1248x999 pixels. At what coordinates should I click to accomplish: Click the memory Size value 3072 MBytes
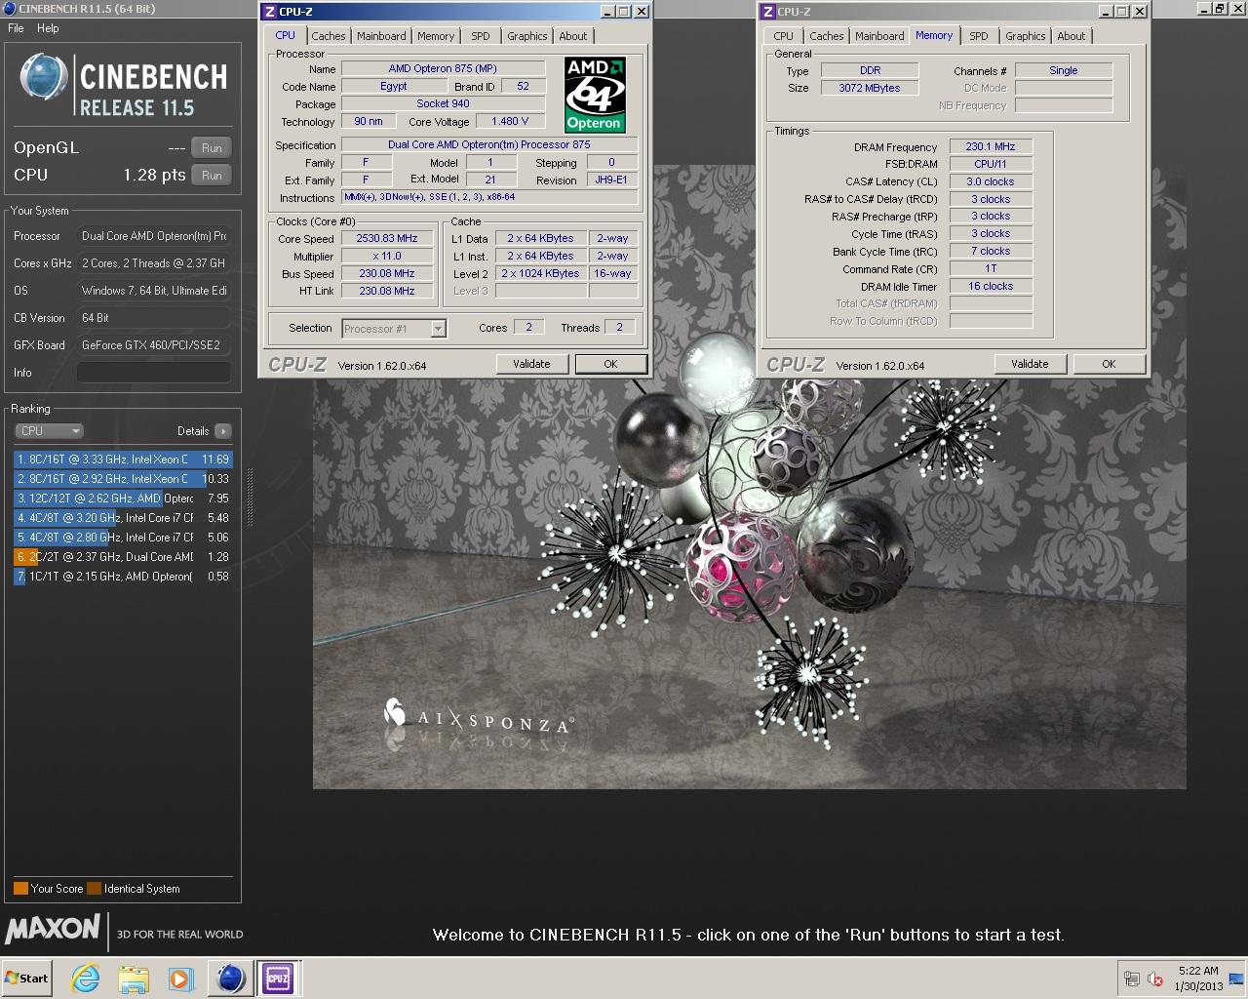coord(870,88)
